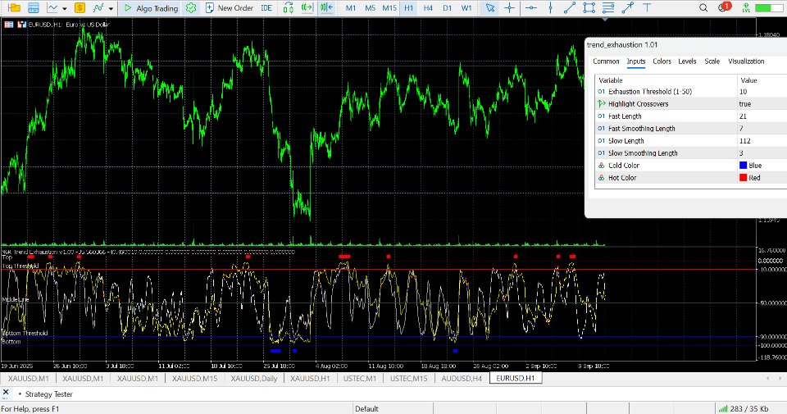
Task: Open the Data Window toolbar icon
Action: pyautogui.click(x=33, y=7)
